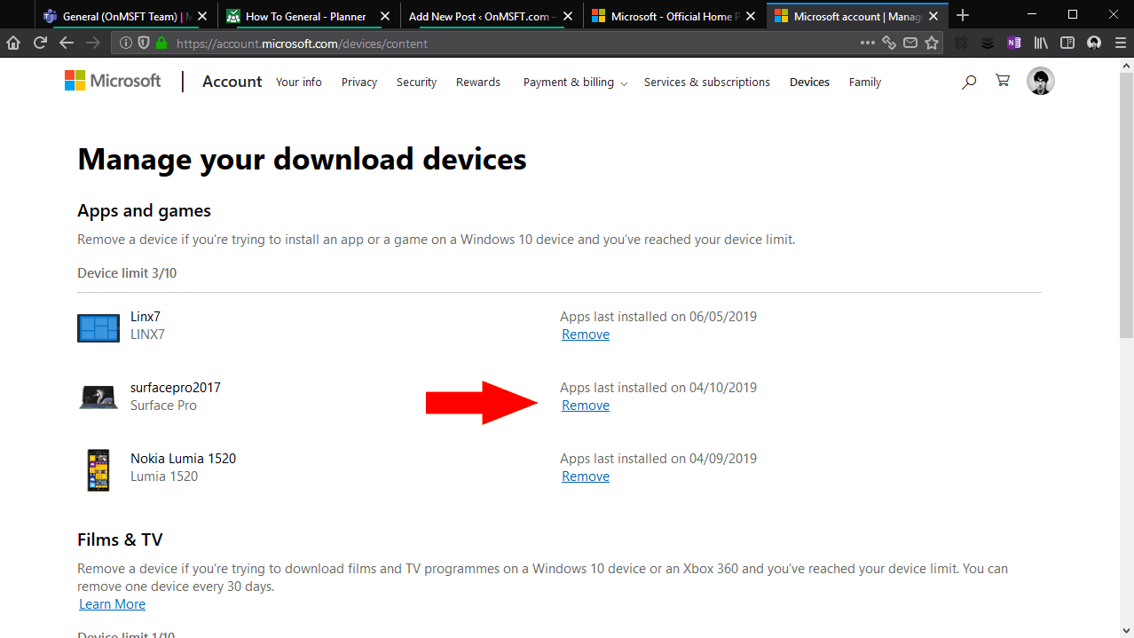
Task: Select 'Apps last installed on 04/09/2019' text
Action: tap(658, 459)
